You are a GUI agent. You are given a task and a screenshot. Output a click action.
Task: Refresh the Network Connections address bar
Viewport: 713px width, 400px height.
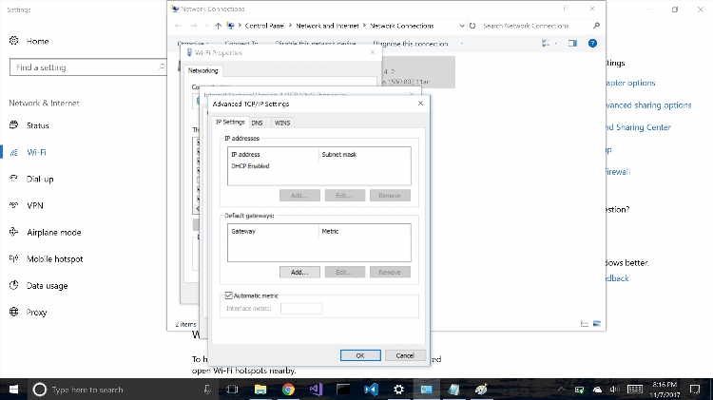click(472, 26)
